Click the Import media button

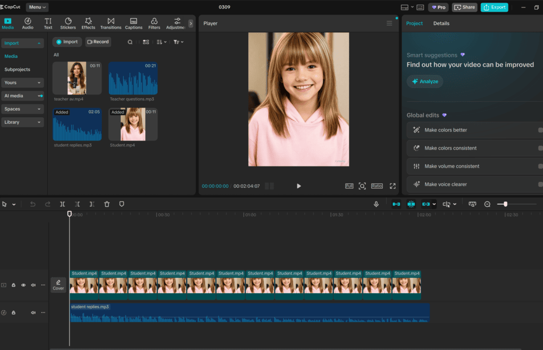tap(67, 42)
